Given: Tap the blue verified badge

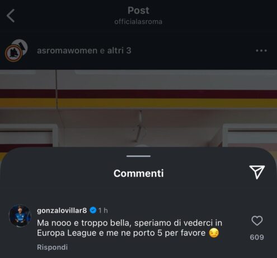Looking at the screenshot, I should pos(93,210).
